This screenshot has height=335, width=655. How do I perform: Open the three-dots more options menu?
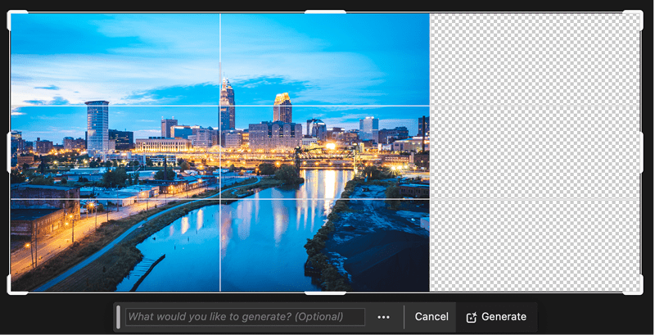pos(383,317)
